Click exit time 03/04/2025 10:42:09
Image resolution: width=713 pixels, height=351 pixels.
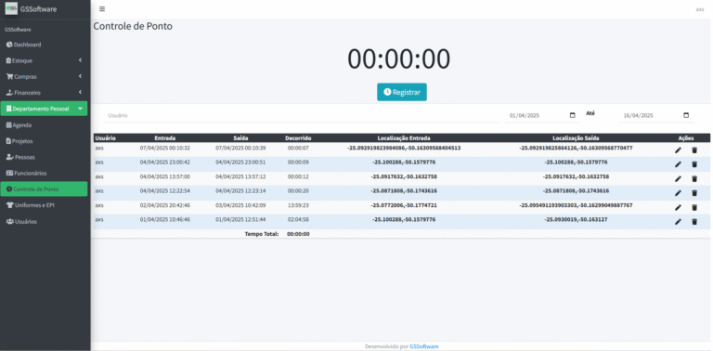(x=240, y=205)
